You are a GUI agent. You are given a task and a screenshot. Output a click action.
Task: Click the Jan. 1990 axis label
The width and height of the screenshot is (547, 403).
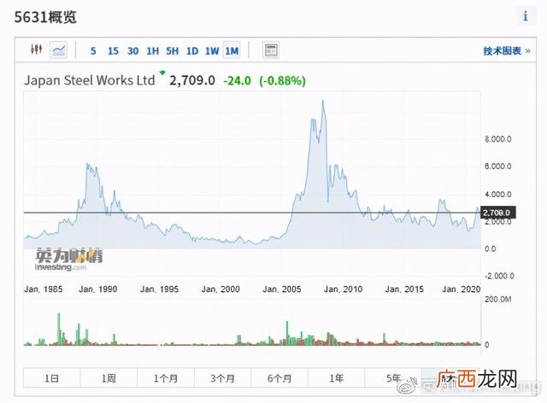click(x=97, y=289)
